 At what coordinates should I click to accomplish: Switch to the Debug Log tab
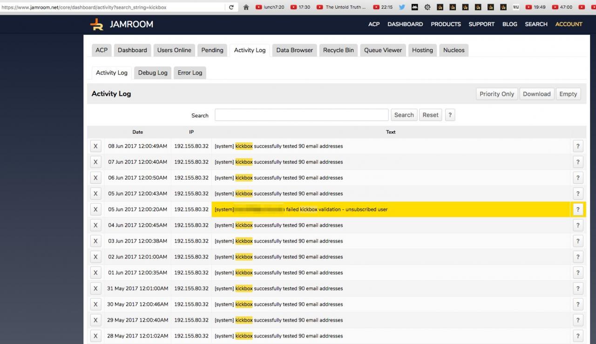[x=153, y=73]
